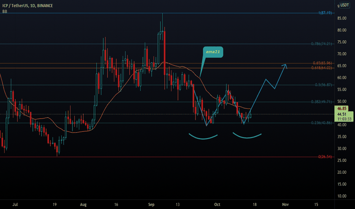Click the Jul label on time axis
This screenshot has width=355, height=209.
15,204
